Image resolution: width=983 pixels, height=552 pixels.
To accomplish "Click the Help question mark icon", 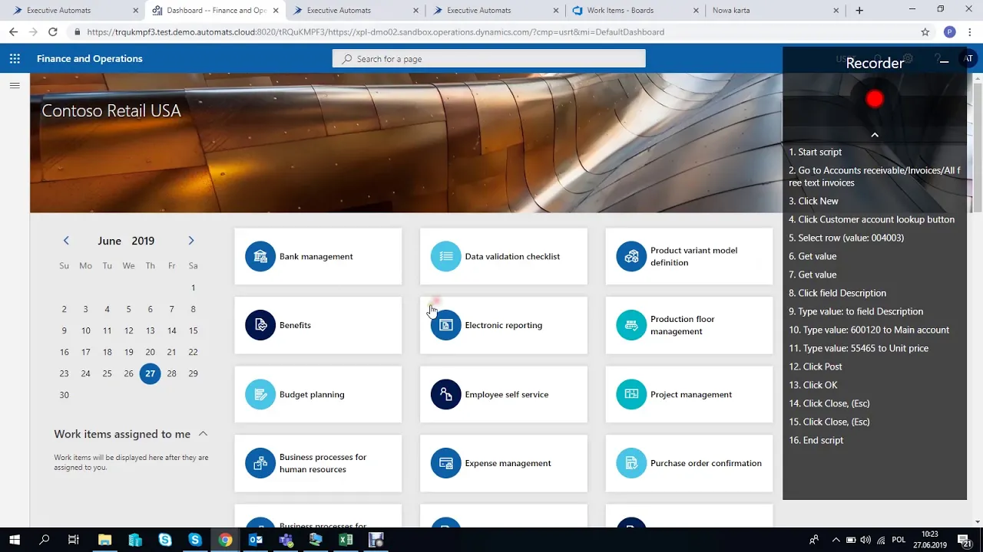I will 938,58.
